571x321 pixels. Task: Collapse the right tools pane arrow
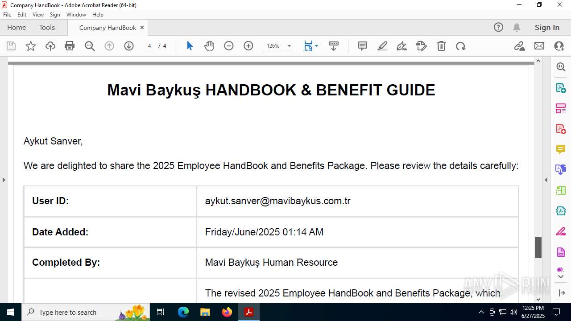[546, 180]
